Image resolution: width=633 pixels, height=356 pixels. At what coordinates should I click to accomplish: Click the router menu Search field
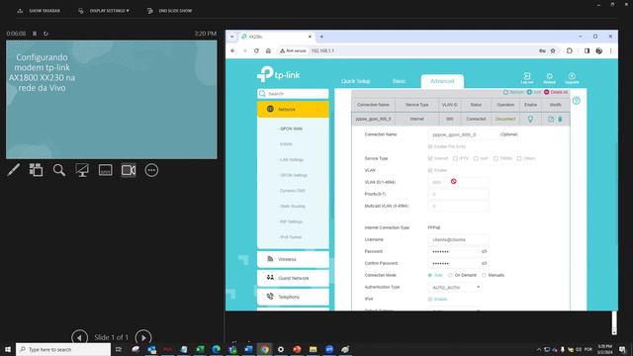(293, 94)
